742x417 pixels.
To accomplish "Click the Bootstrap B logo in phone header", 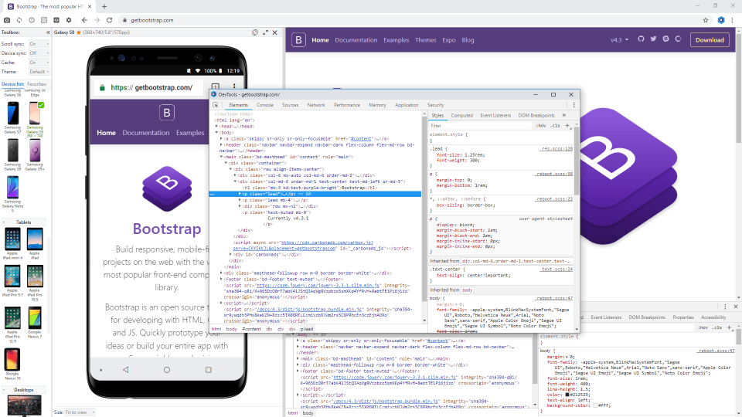I will tap(167, 113).
